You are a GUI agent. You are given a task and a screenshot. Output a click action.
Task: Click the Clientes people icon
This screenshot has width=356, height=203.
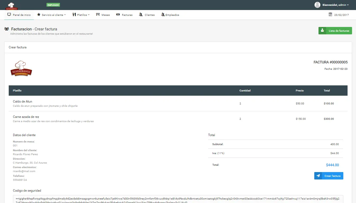141,15
